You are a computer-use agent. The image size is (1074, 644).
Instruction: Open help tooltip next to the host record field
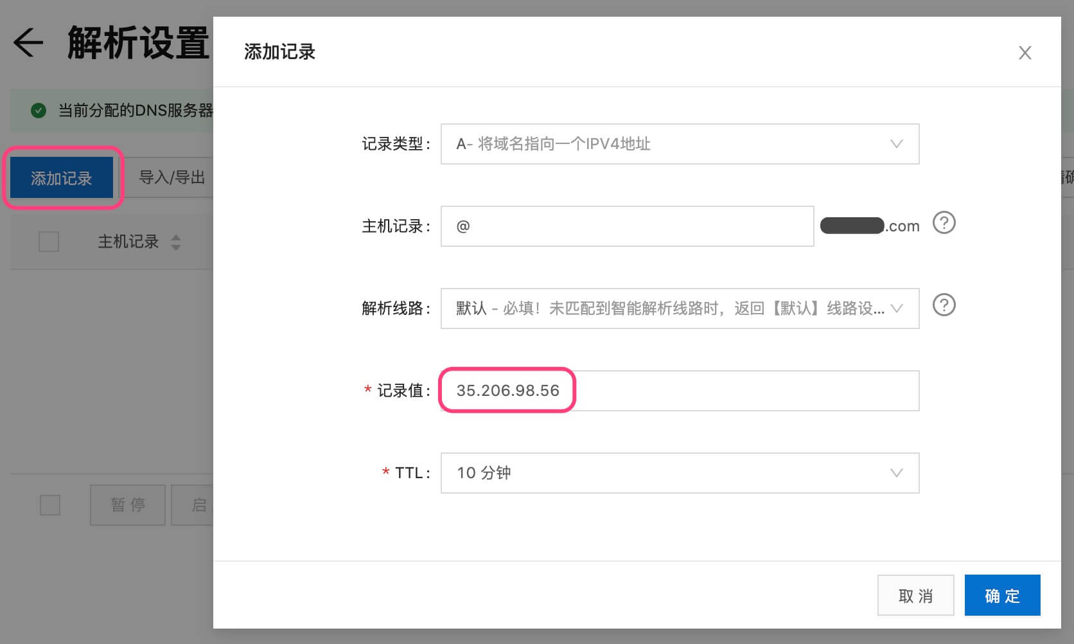coord(944,224)
